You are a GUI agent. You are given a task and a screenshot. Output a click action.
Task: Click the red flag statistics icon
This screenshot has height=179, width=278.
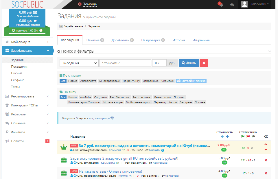[x=248, y=136]
